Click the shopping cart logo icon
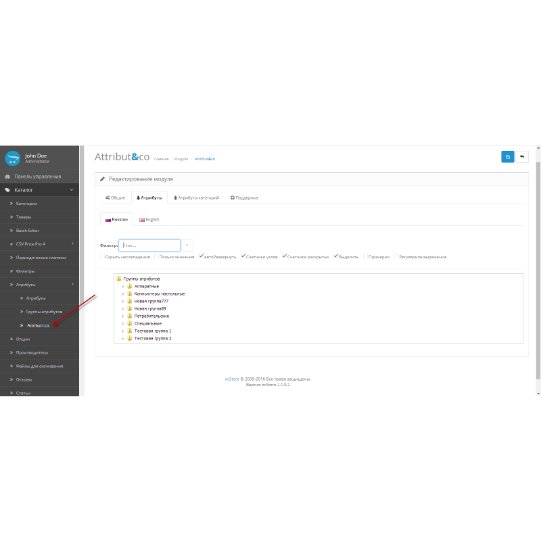 pos(12,158)
